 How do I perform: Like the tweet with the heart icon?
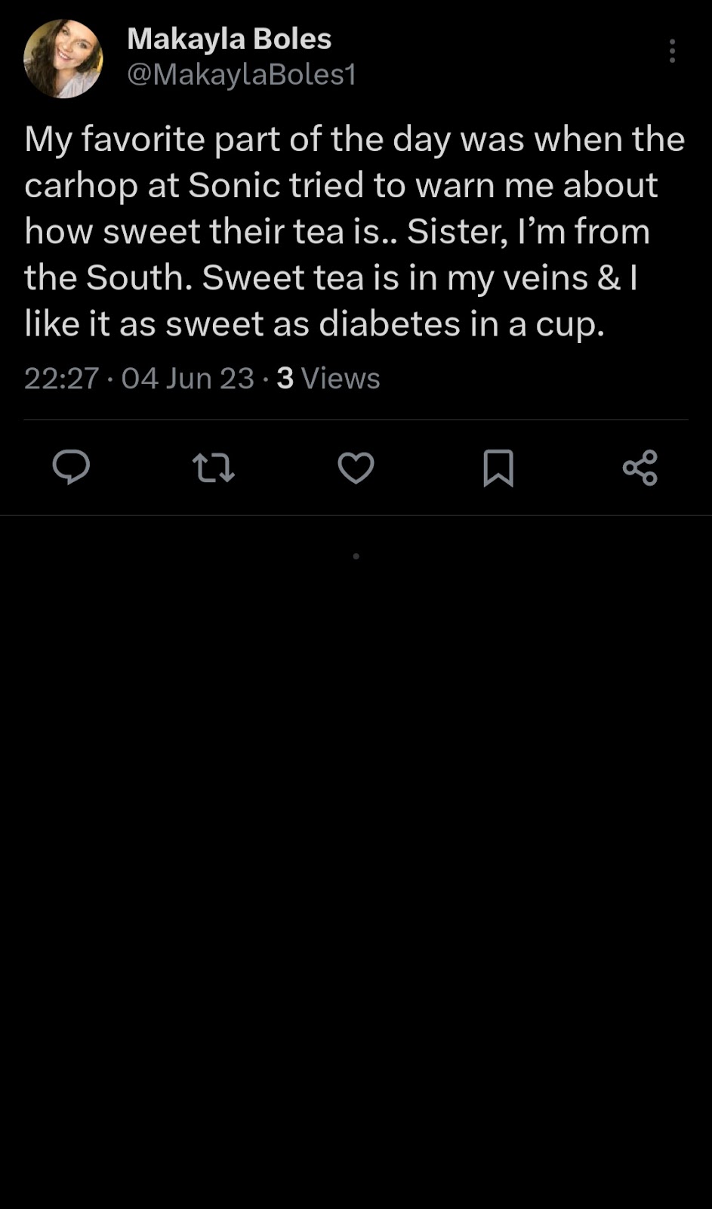point(356,468)
